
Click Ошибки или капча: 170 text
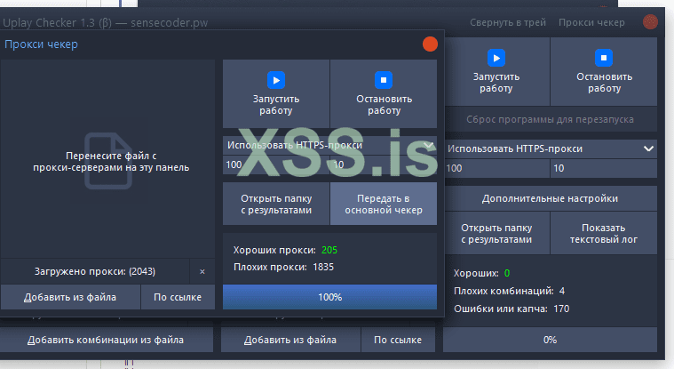point(511,309)
